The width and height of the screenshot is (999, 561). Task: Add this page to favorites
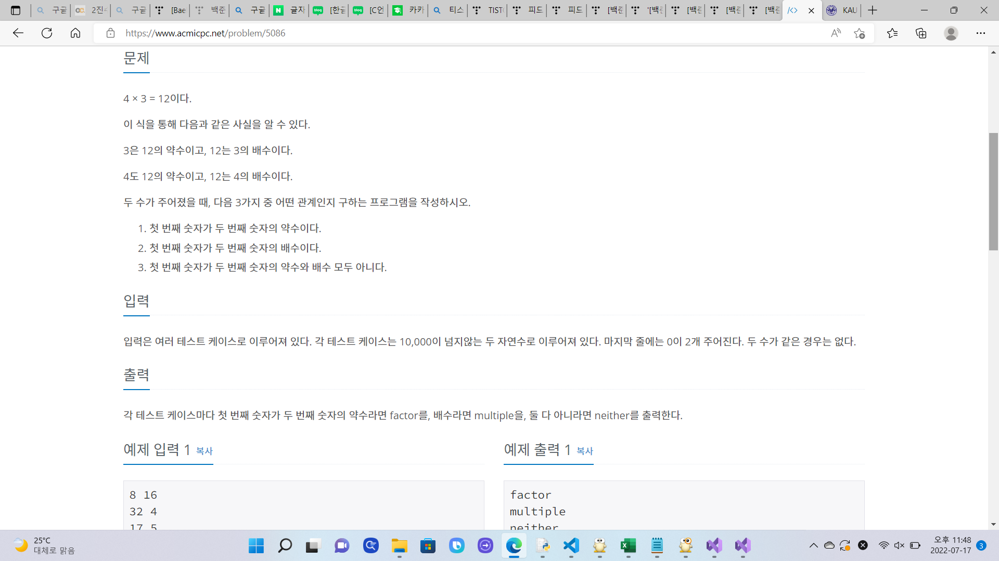859,33
